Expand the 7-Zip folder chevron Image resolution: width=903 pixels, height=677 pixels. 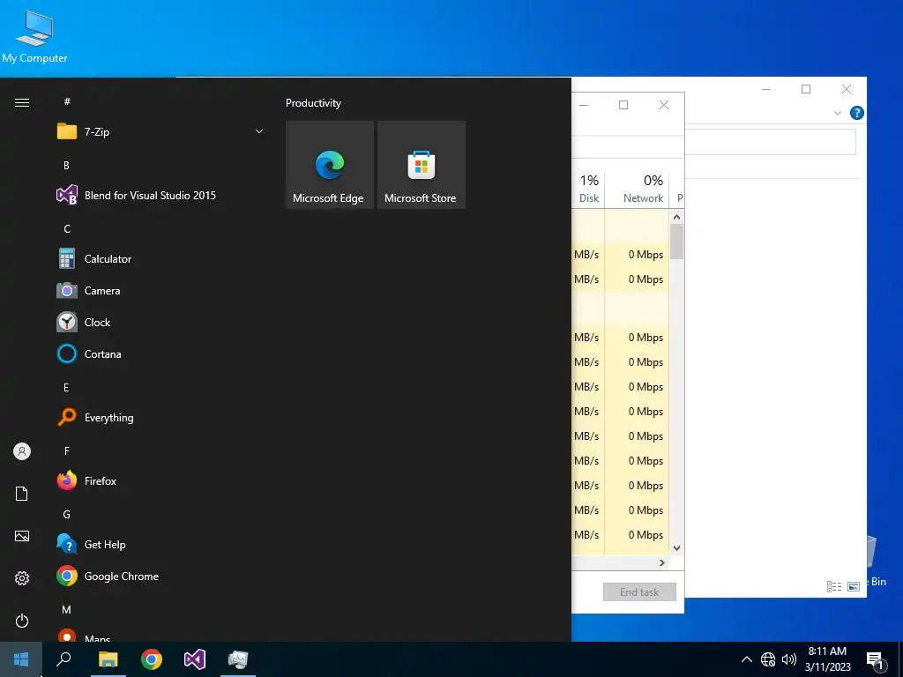tap(259, 132)
